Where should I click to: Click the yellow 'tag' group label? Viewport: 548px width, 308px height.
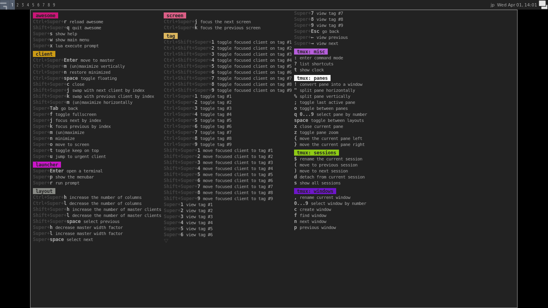[170, 36]
